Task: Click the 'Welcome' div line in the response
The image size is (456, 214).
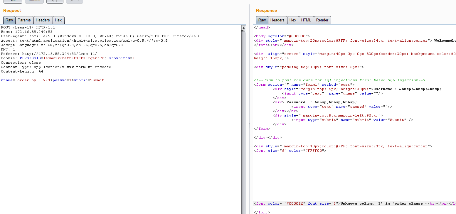Action: (355, 41)
